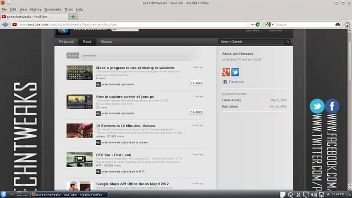Click 'Date Joined' text in About panel

coord(229,107)
